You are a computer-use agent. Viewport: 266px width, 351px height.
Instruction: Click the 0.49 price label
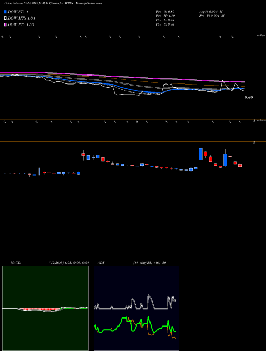tap(248, 97)
